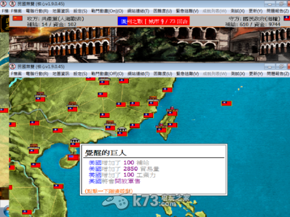Click the line 美國增加了 2850 貿易量

(124, 169)
